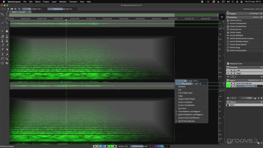Toggle the Synth Pad Fade.wav checked menu entry
263x148 pixels.
[x=191, y=121]
